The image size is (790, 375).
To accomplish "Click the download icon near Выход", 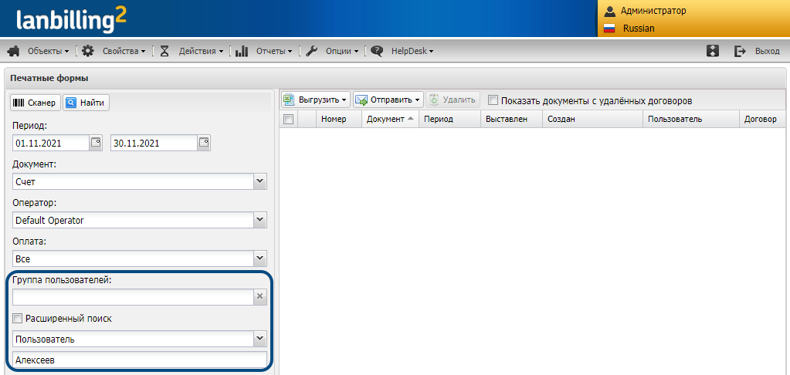I will (x=713, y=51).
